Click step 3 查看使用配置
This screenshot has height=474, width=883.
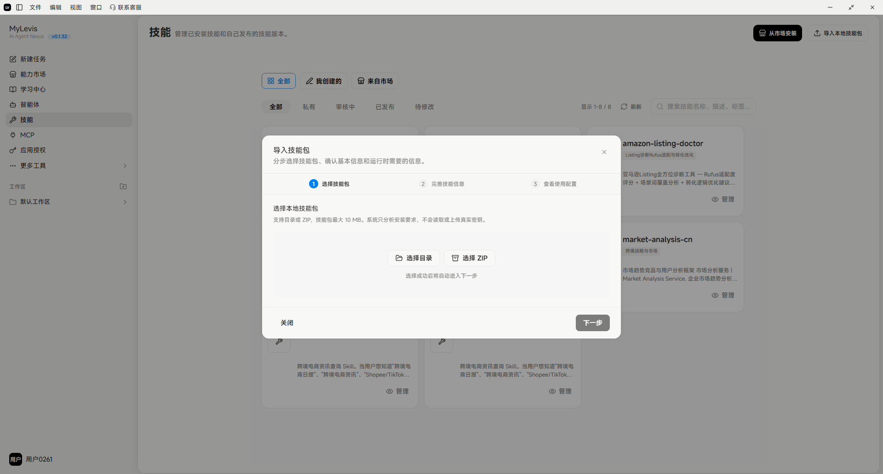click(554, 184)
